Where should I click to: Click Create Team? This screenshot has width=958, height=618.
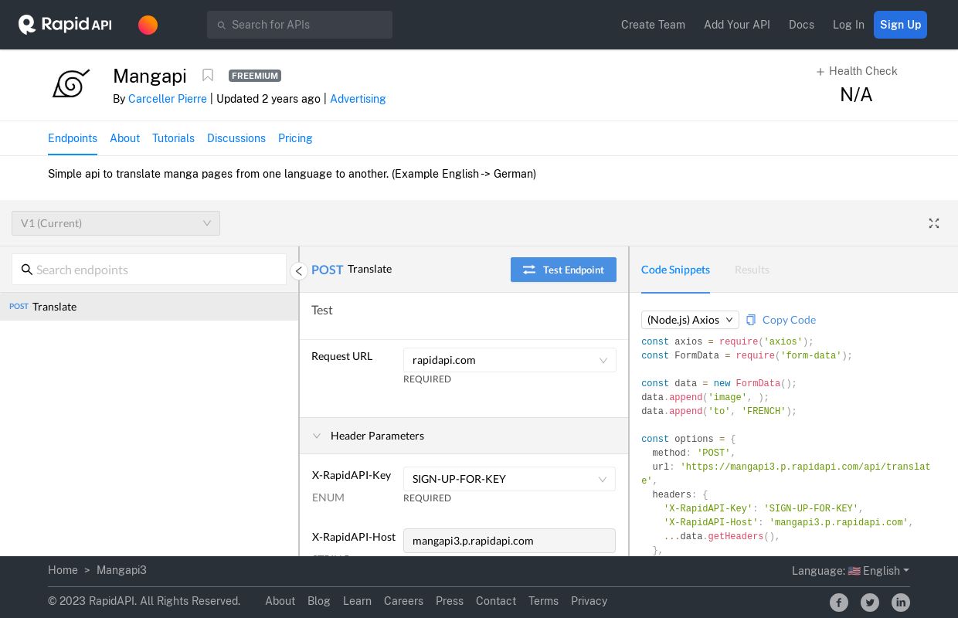[x=653, y=25]
